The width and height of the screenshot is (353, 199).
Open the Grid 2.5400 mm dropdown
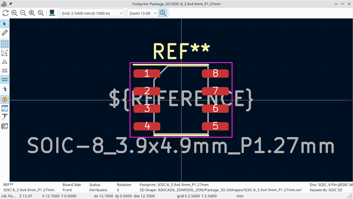(x=92, y=13)
